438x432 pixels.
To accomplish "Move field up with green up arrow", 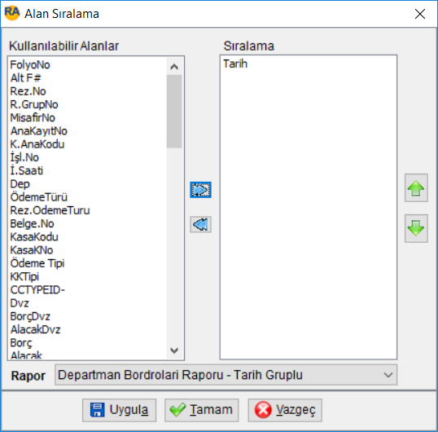I will click(x=416, y=188).
